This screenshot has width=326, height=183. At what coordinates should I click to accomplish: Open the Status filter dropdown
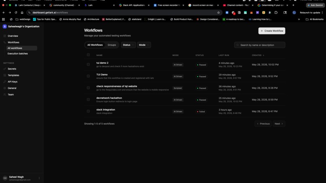(x=128, y=45)
